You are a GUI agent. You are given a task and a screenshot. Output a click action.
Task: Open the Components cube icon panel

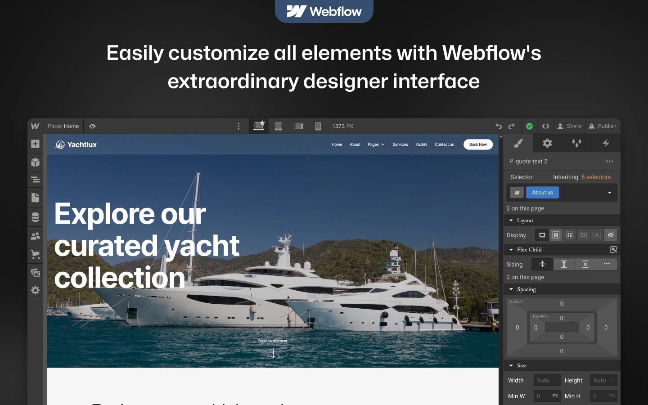(x=36, y=162)
